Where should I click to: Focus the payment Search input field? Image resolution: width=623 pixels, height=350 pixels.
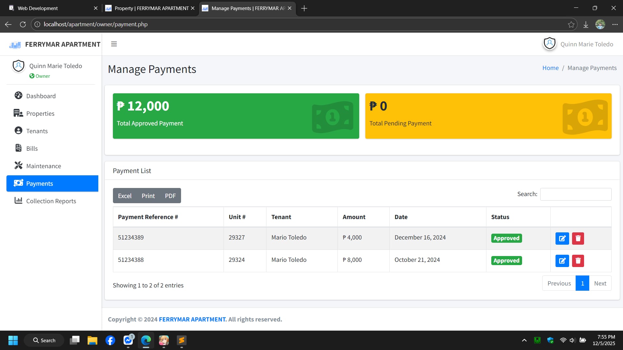[x=576, y=194]
